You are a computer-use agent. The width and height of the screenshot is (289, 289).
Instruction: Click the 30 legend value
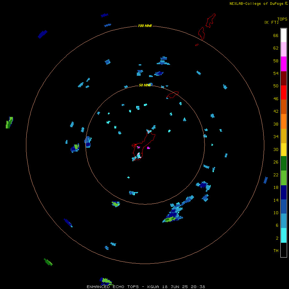click(276, 149)
